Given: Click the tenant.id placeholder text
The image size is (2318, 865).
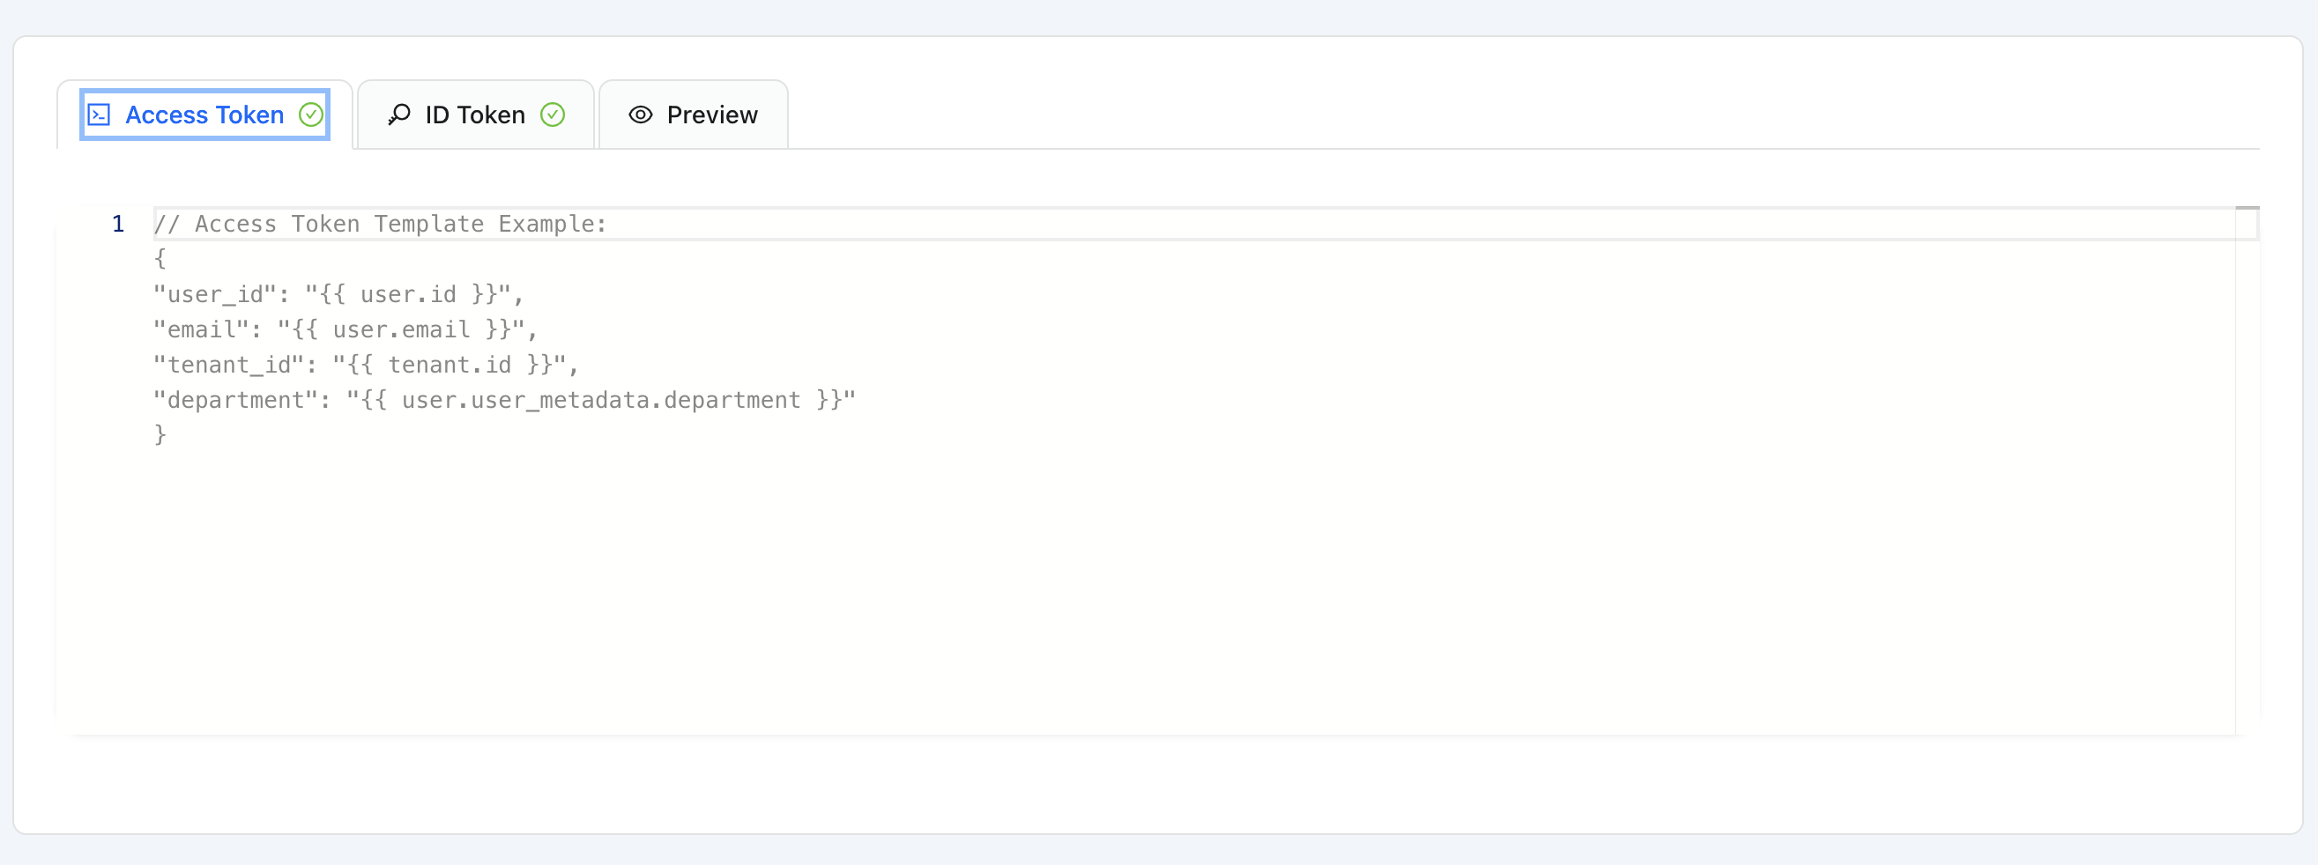Looking at the screenshot, I should pos(449,365).
